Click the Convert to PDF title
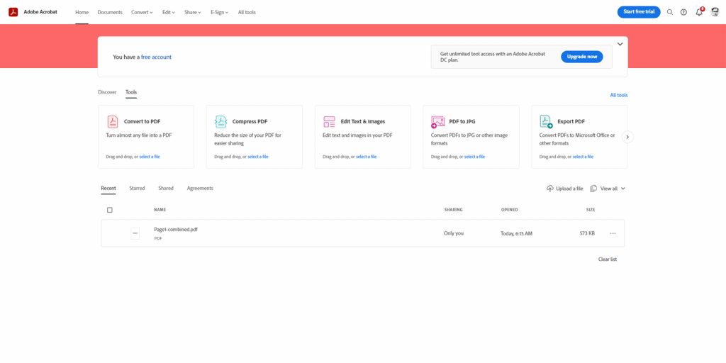This screenshot has width=726, height=363. (142, 122)
